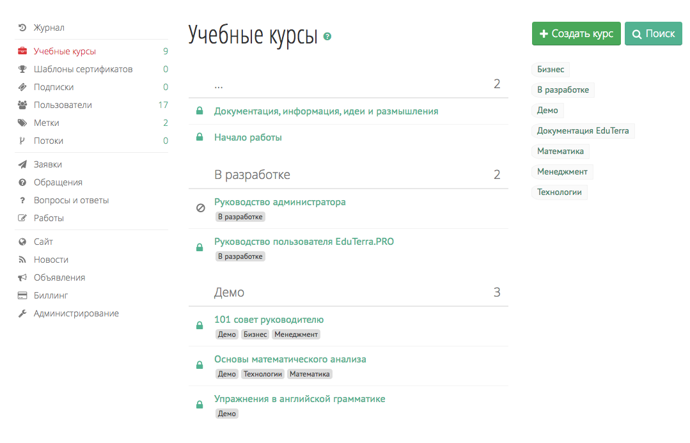Select the Пользователи users icon
Image resolution: width=690 pixels, height=443 pixels.
click(21, 105)
